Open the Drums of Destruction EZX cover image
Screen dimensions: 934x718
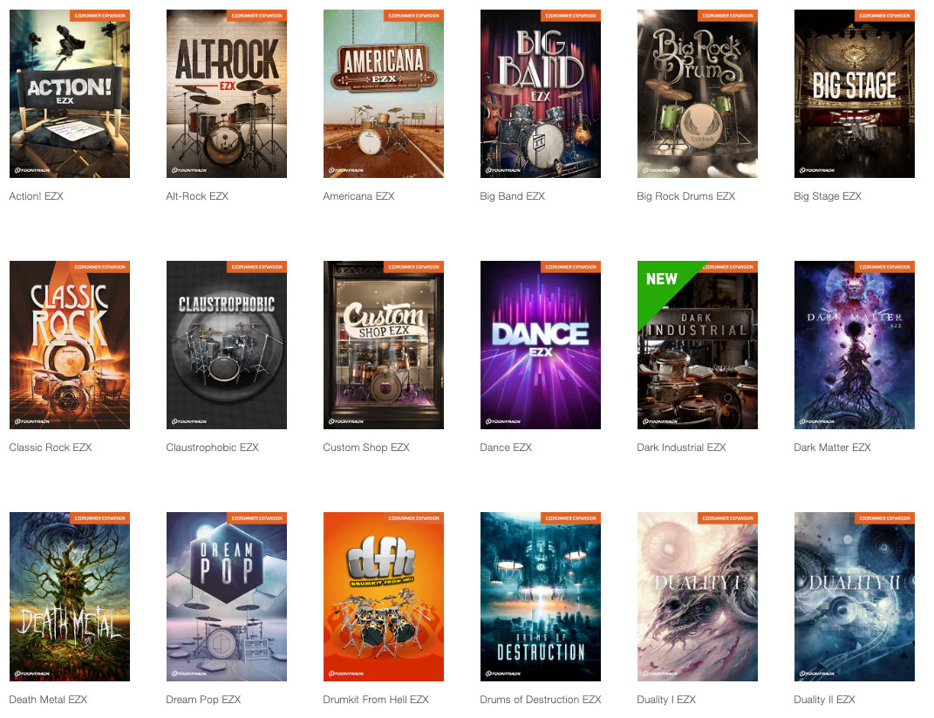coord(541,597)
